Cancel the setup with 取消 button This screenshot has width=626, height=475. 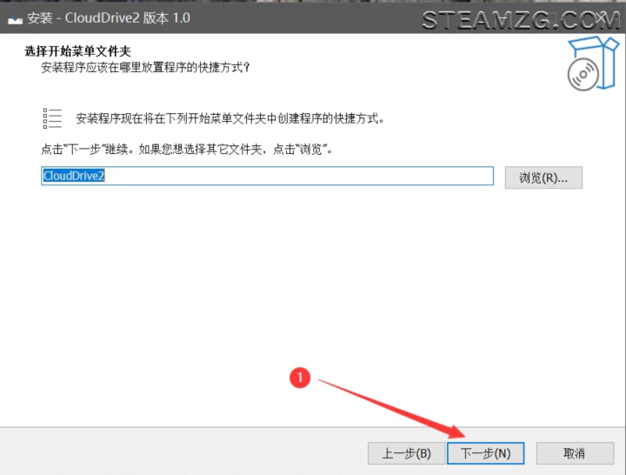pyautogui.click(x=574, y=453)
